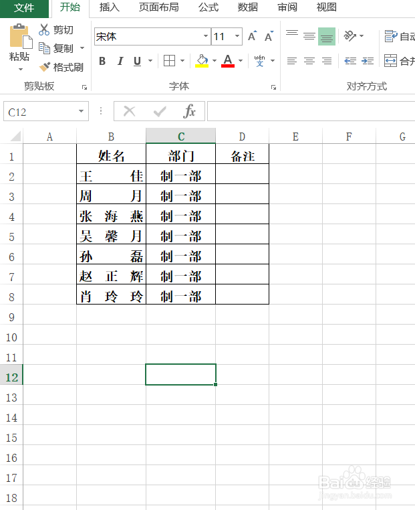
Task: Expand the phonetic guide dropdown arrow
Action: coord(273,61)
